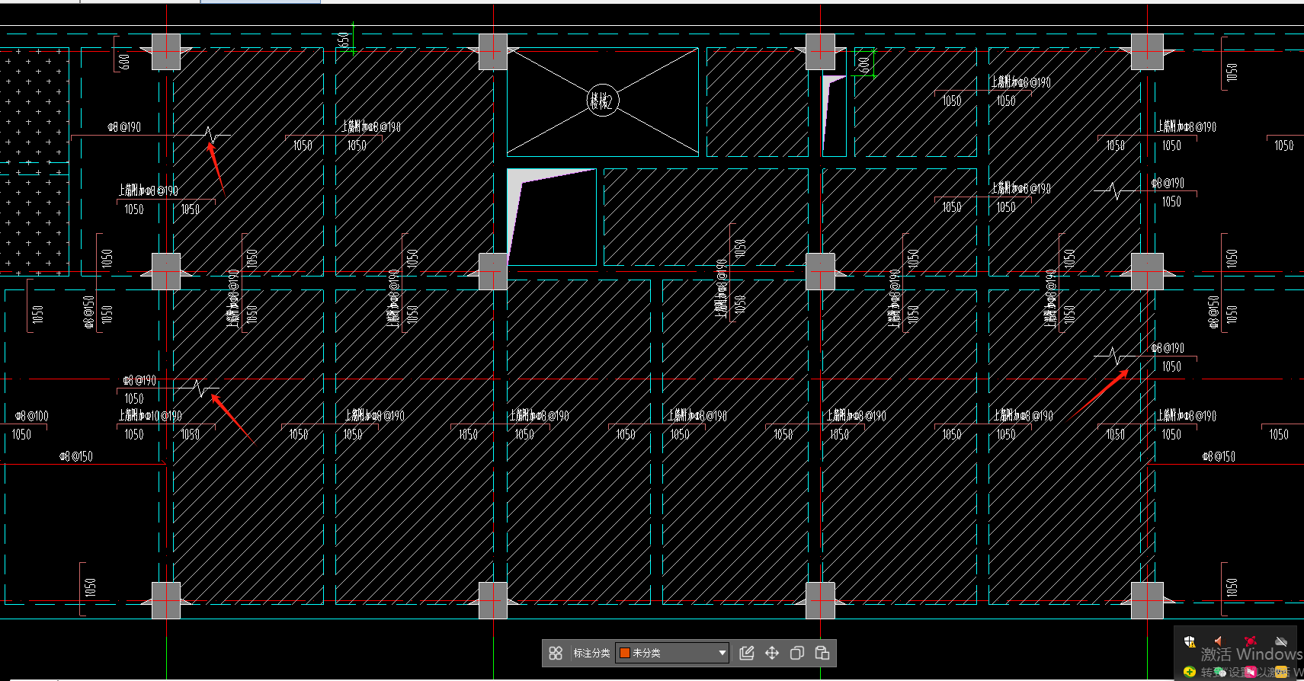Select the move tool crossed-arrows icon

coord(772,653)
